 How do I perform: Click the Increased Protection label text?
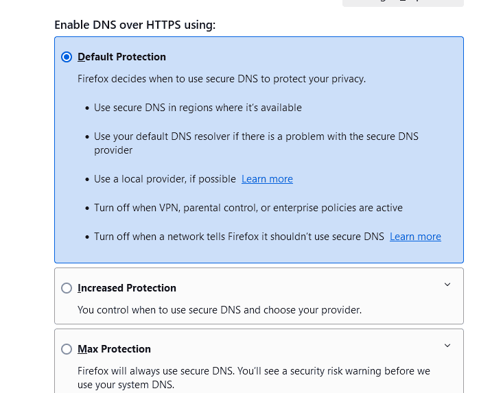(127, 288)
